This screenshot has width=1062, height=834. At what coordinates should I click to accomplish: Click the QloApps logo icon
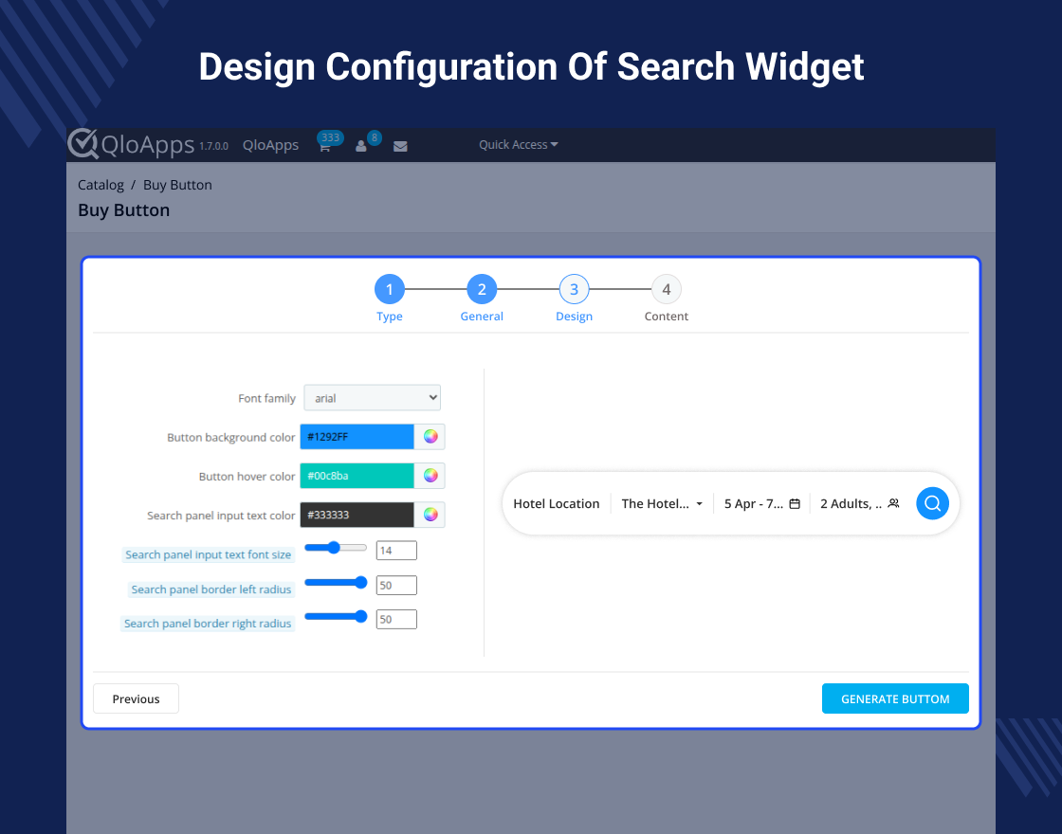pos(82,143)
